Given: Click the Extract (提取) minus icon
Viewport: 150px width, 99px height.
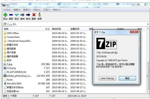Looking at the screenshot, I should click(x=11, y=15).
